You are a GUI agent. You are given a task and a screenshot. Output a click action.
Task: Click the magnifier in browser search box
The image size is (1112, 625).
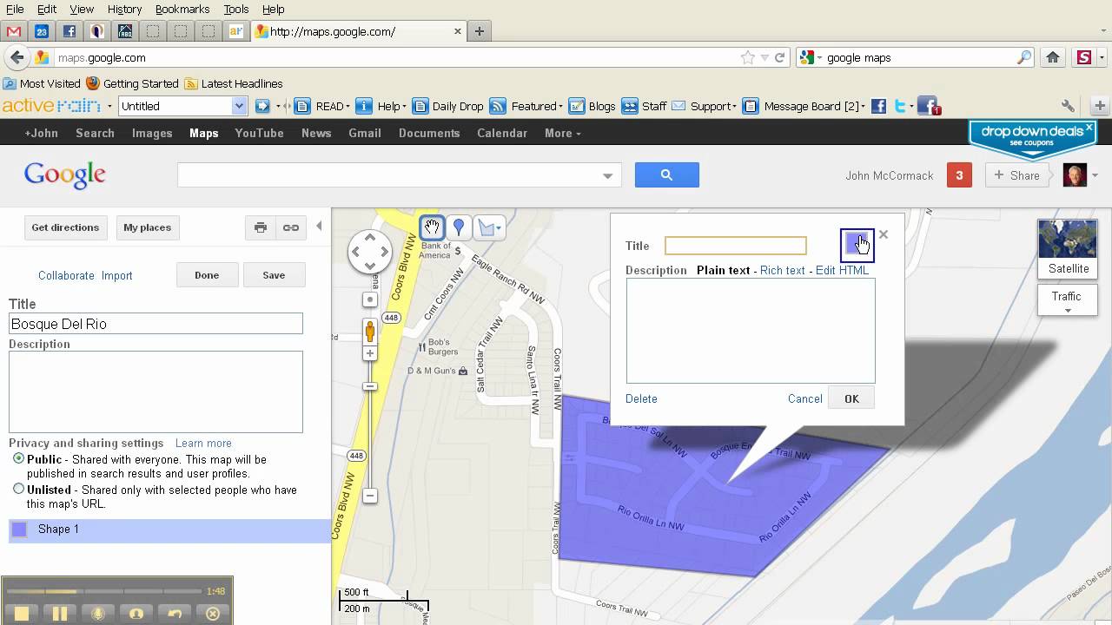pyautogui.click(x=1024, y=57)
